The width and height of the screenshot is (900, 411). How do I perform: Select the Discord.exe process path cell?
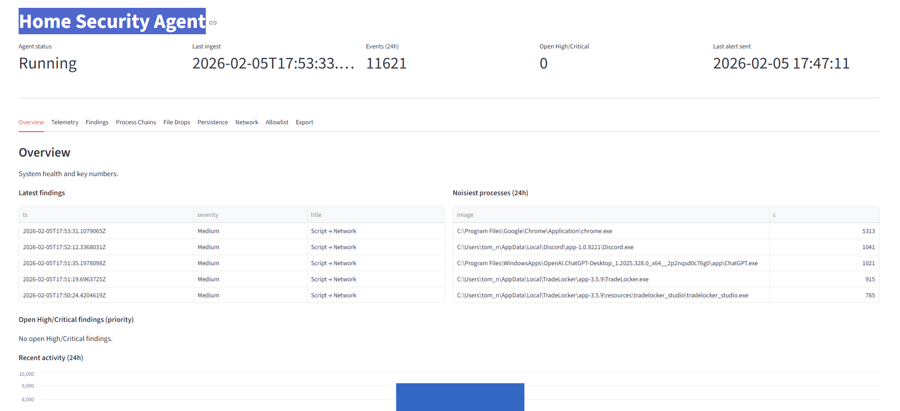tap(611, 247)
